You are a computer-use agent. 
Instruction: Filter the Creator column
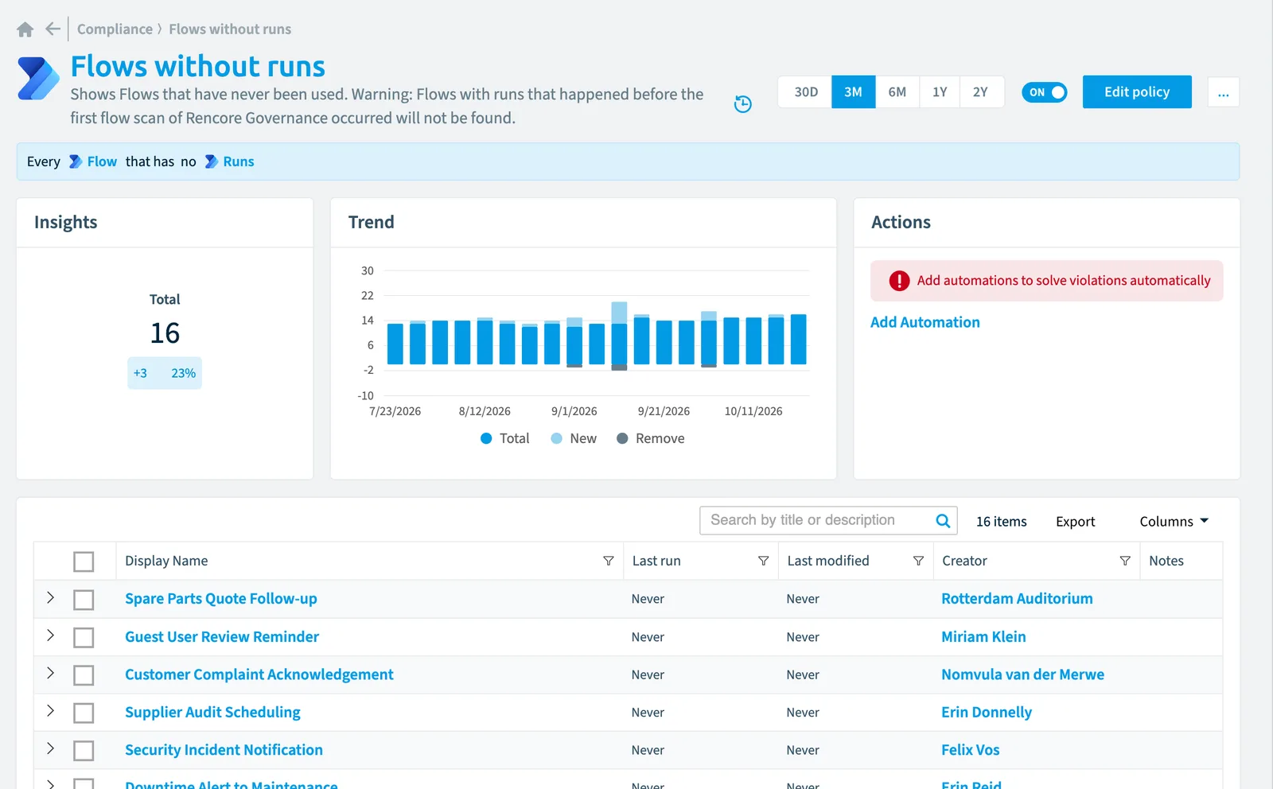pos(1125,561)
